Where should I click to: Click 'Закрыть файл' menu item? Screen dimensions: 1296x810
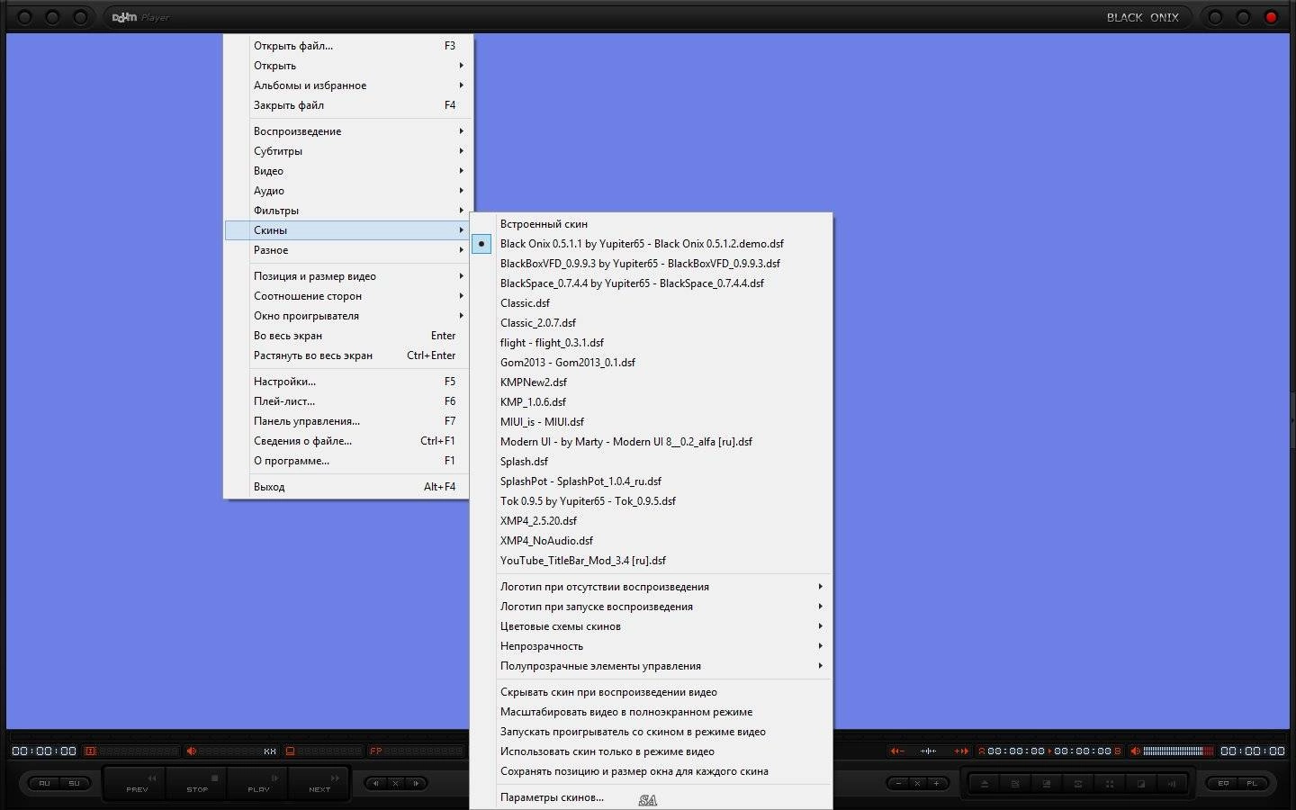(x=347, y=105)
